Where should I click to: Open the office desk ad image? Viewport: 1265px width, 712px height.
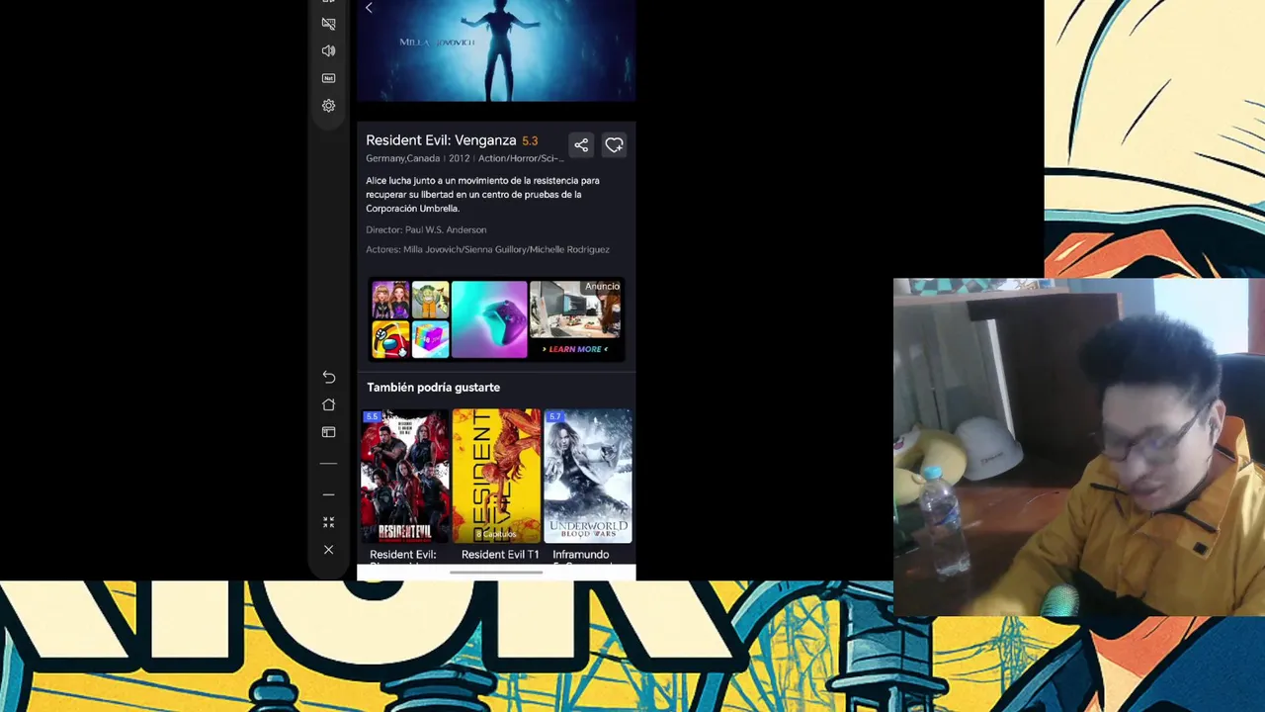575,311
